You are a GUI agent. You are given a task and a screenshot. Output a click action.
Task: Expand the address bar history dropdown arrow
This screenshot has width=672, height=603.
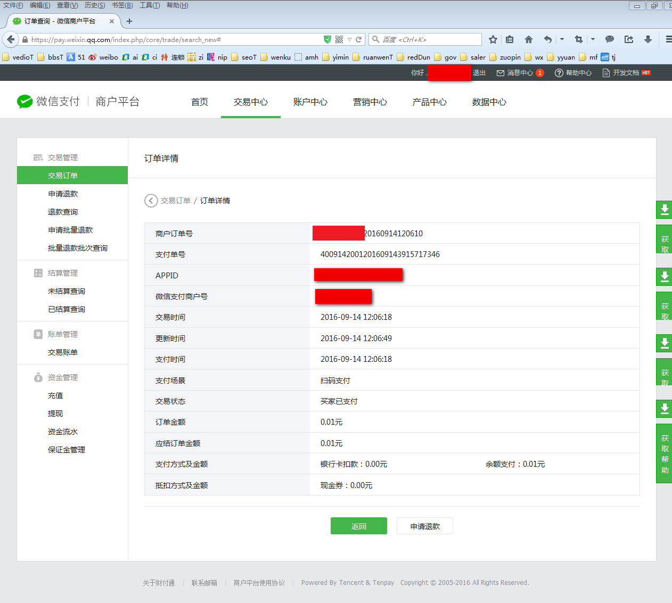pyautogui.click(x=349, y=39)
